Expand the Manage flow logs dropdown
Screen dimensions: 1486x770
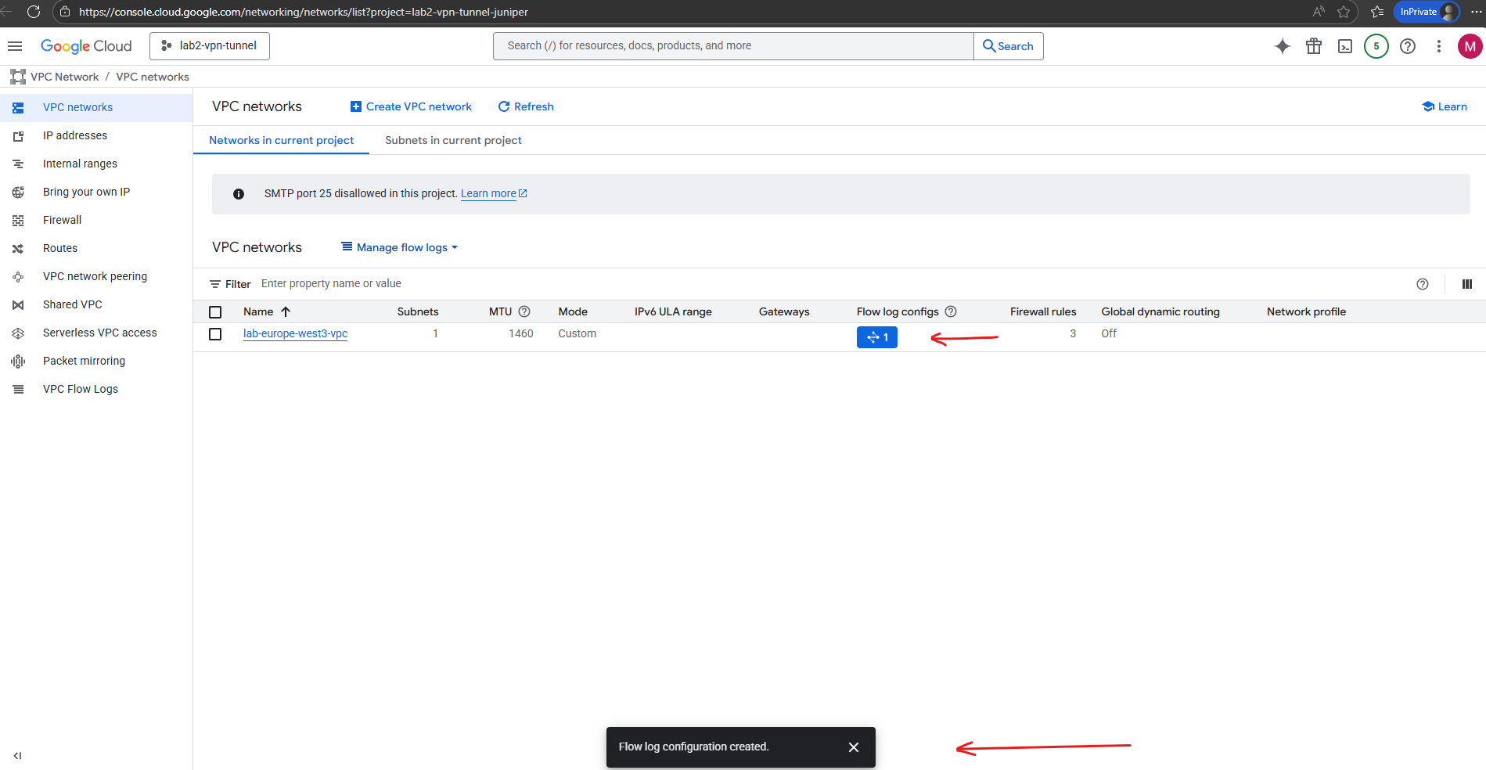(400, 247)
